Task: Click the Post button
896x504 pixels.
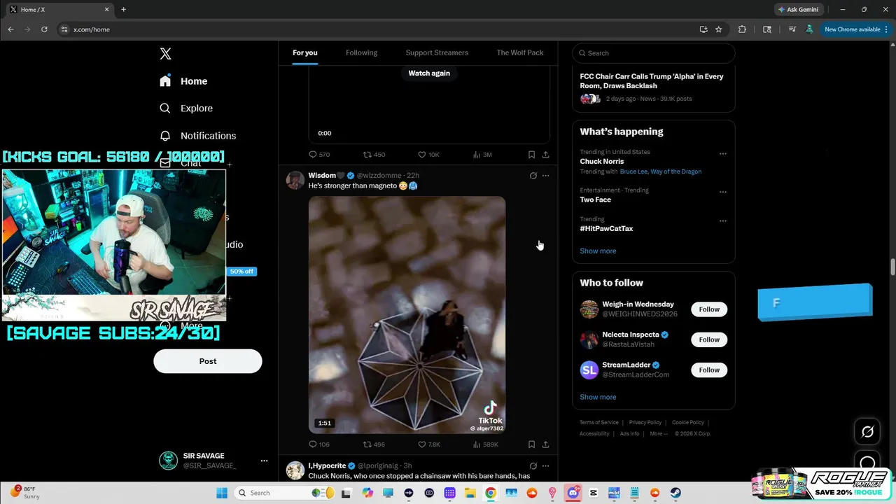Action: point(208,361)
